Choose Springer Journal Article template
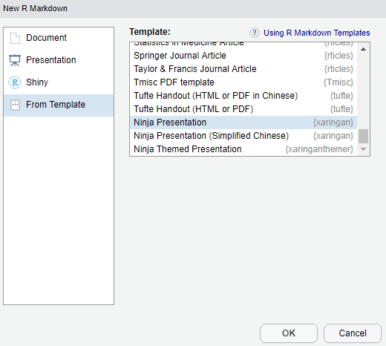The height and width of the screenshot is (346, 386). [243, 56]
